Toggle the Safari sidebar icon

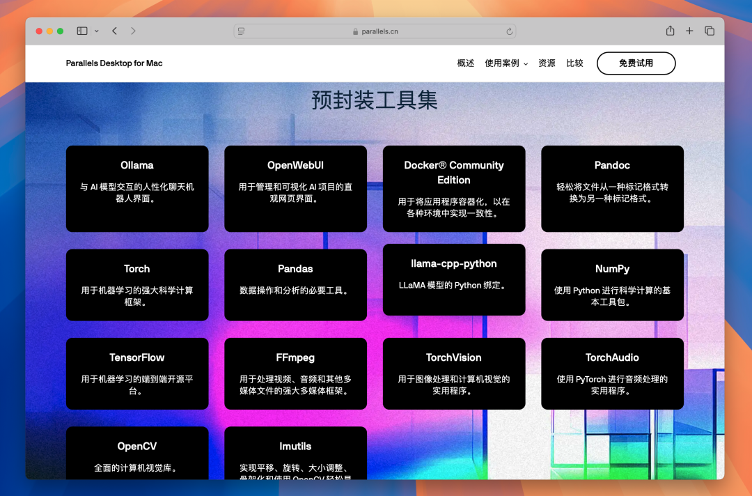82,31
